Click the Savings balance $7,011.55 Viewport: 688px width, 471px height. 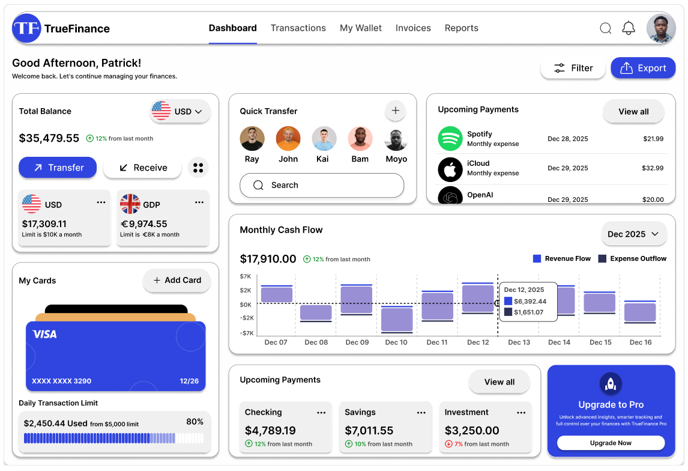[x=369, y=431]
